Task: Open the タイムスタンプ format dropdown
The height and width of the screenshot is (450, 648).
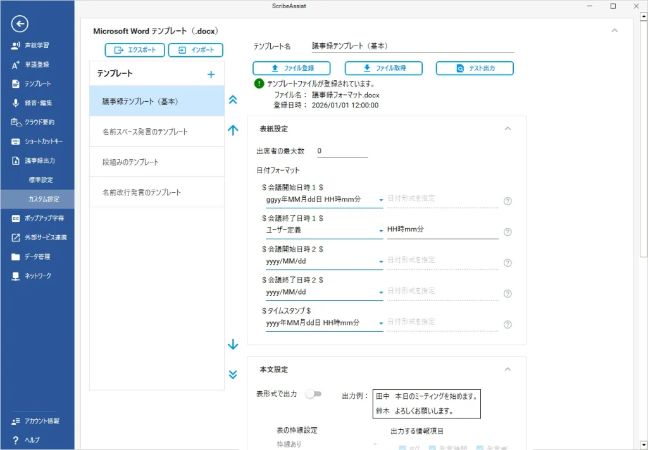Action: (x=381, y=324)
